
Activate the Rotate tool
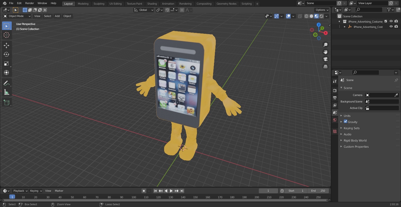click(6, 54)
